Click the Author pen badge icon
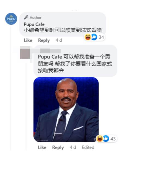This screenshot has height=171, width=150. [x=26, y=17]
